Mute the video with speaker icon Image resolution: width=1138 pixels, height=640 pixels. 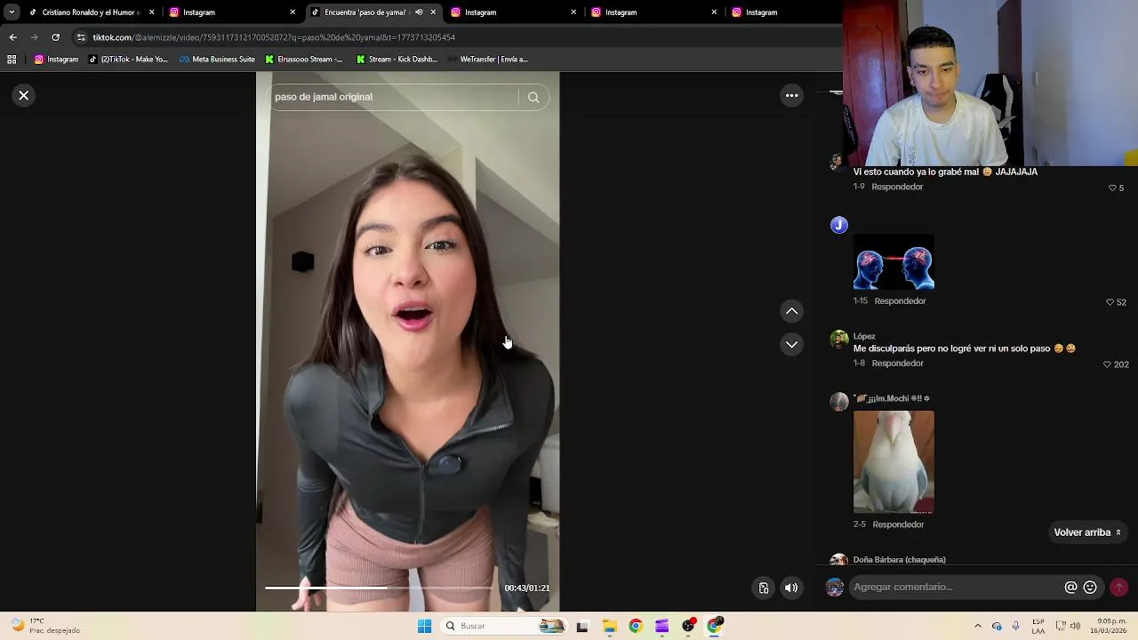tap(791, 588)
